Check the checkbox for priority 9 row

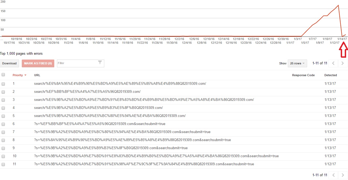coord(3,148)
